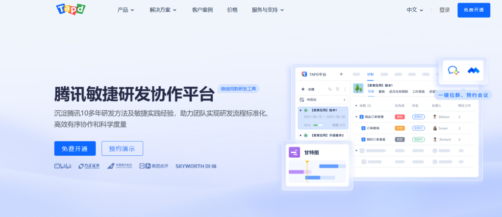Open the 工时报告 tab
Screen dimensions: 502x217
pyautogui.click(x=419, y=92)
